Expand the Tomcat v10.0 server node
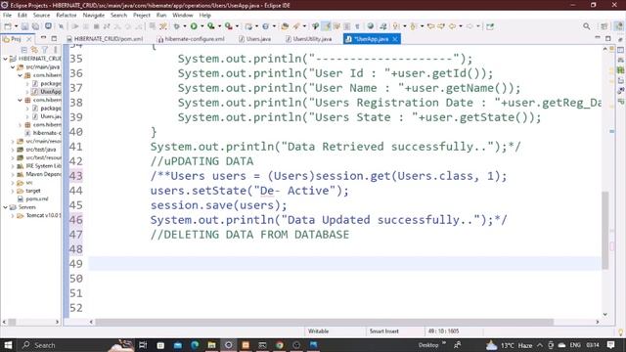 pyautogui.click(x=13, y=215)
